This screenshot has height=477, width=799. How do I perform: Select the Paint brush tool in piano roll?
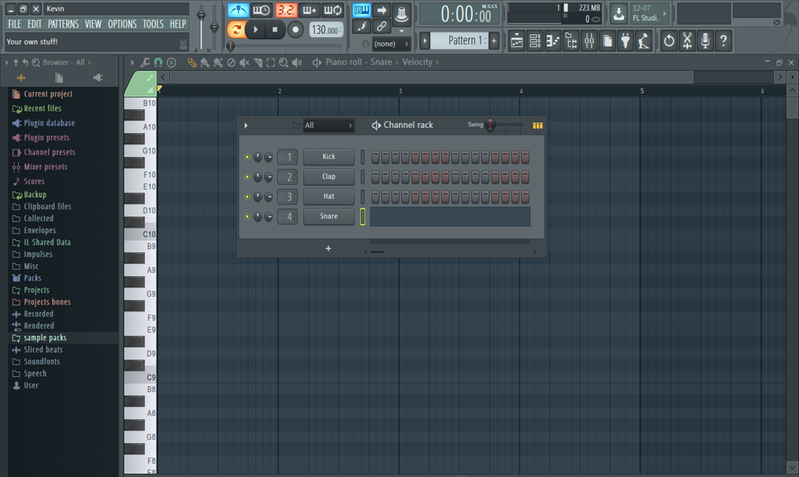click(205, 62)
